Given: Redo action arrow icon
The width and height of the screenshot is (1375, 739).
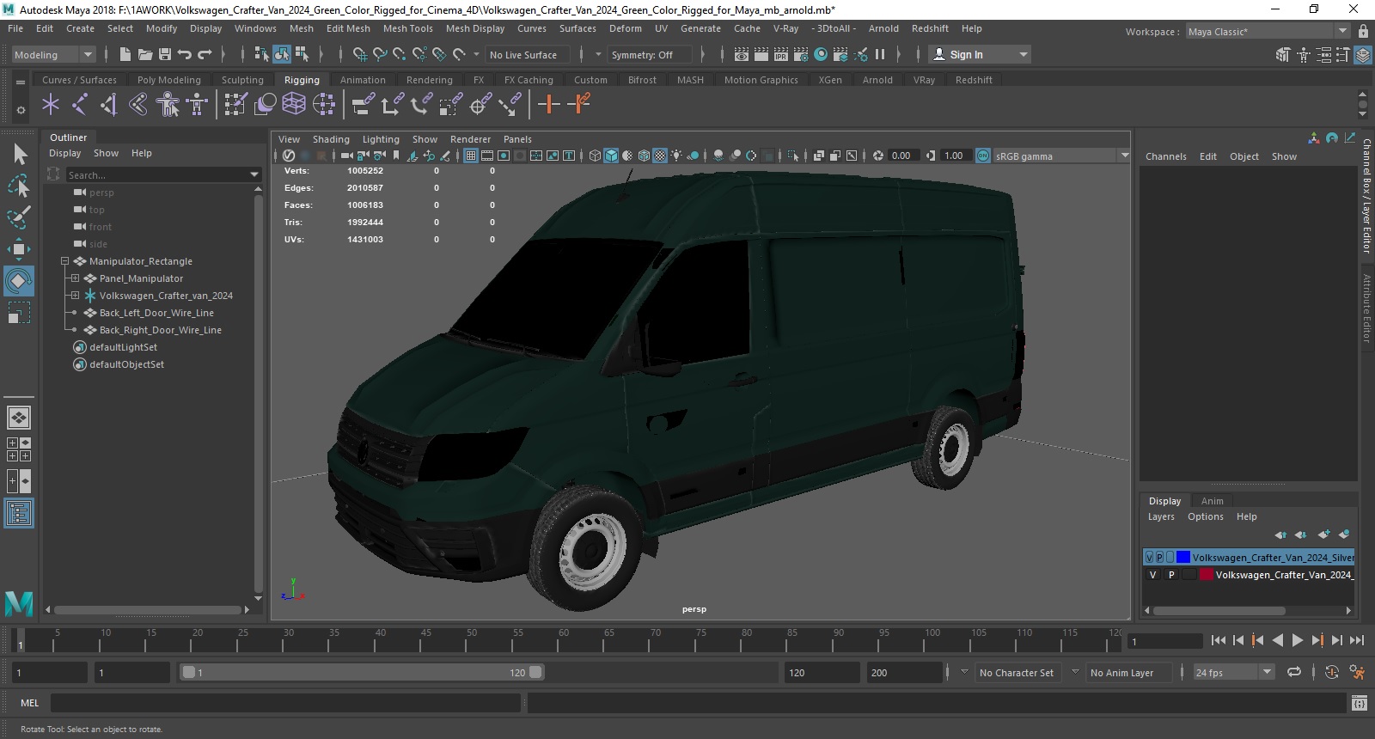Looking at the screenshot, I should [x=205, y=54].
